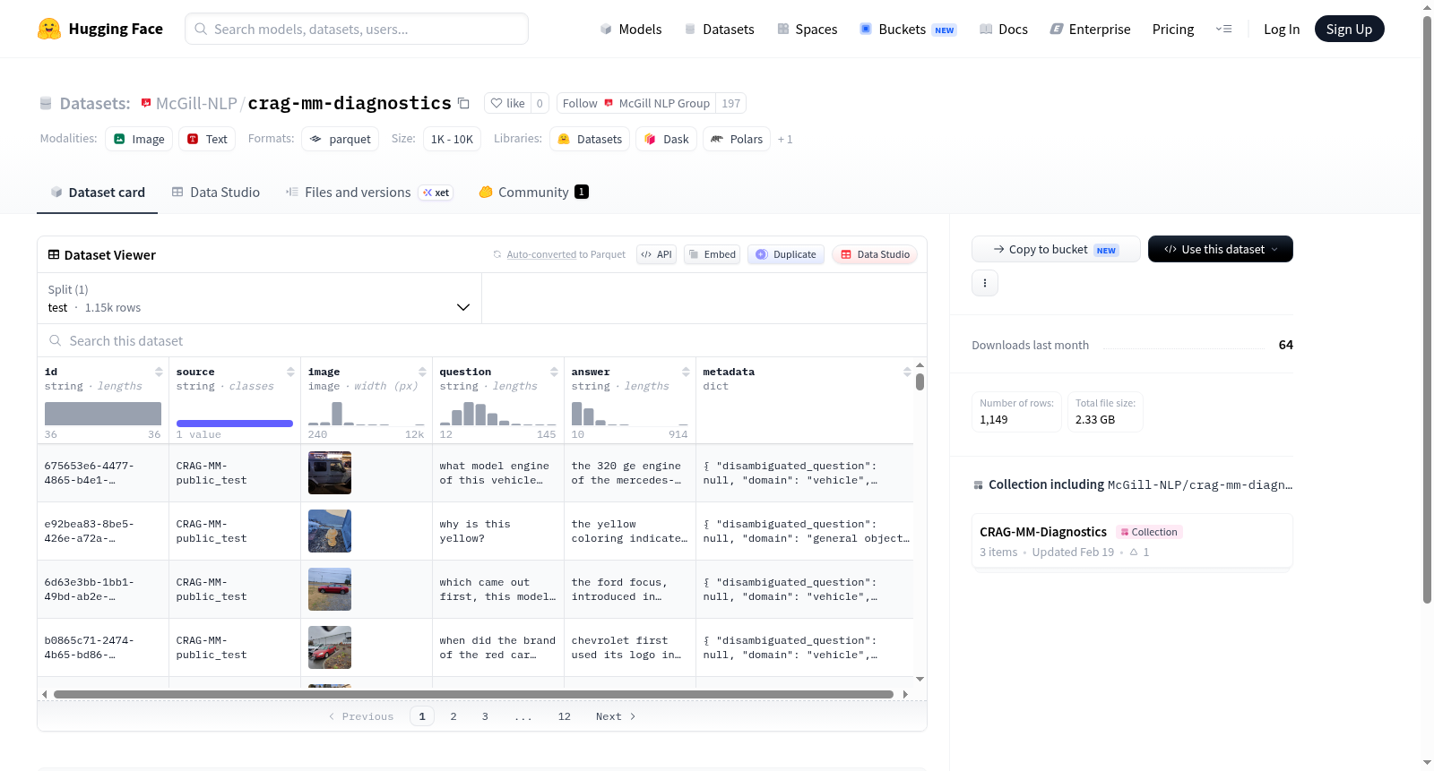
Task: Jump to page 12 of results
Action: pos(564,716)
